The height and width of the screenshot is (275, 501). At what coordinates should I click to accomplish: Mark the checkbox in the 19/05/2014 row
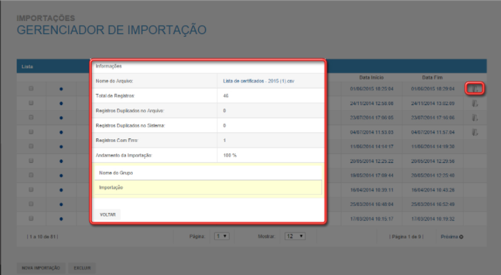tap(31, 175)
